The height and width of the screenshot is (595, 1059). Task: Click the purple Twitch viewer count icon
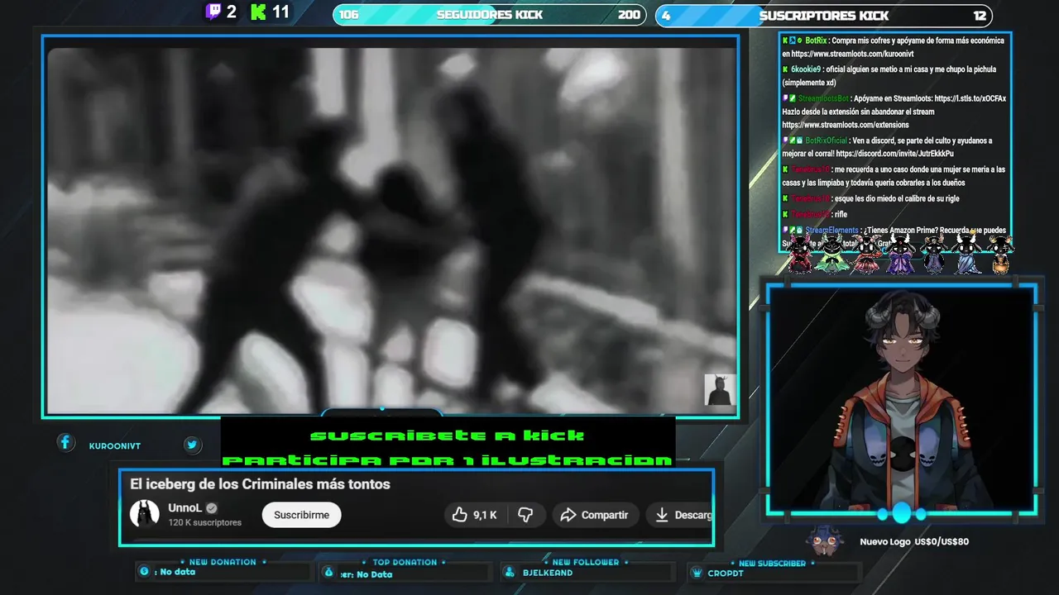coord(213,12)
